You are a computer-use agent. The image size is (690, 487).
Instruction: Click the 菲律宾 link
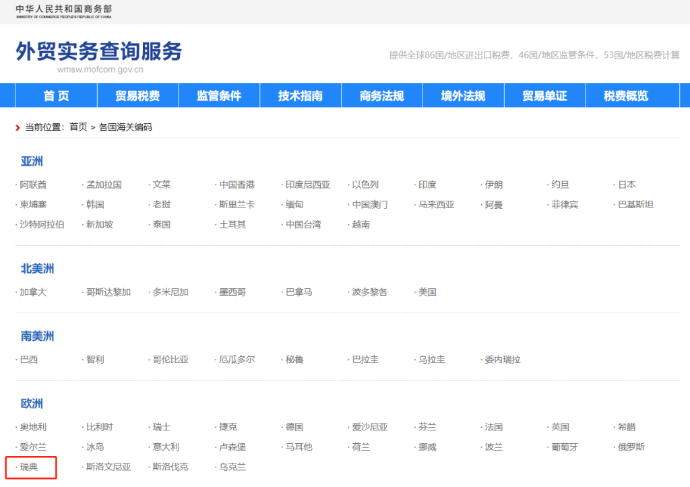tap(565, 205)
